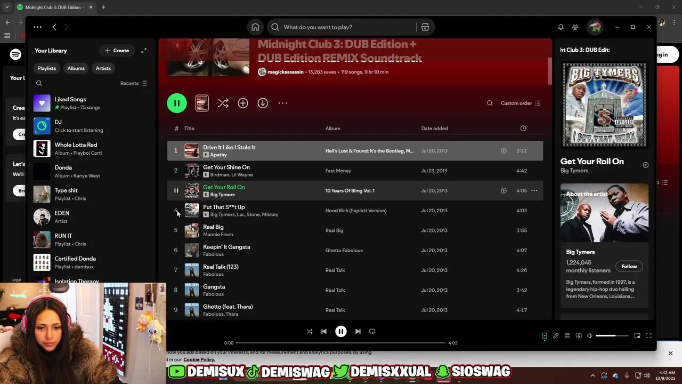
Task: Open more options dots for the playlist
Action: click(283, 103)
